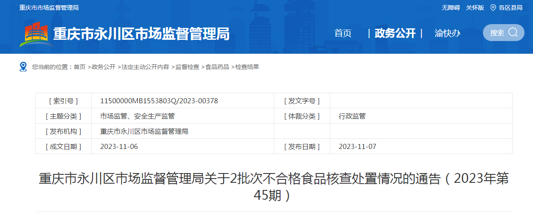Switch to 关怀版 care mode
This screenshot has width=533, height=212.
coord(475,8)
